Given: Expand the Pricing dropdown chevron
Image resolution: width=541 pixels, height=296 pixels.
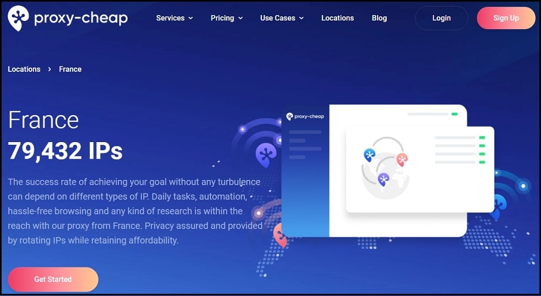Looking at the screenshot, I should click(241, 18).
